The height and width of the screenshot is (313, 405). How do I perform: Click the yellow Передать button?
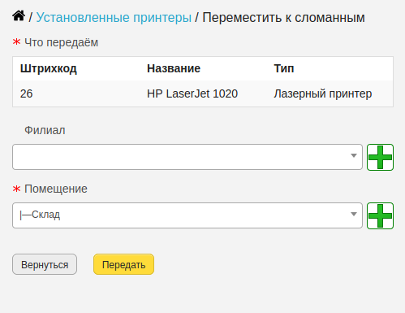coord(123,264)
